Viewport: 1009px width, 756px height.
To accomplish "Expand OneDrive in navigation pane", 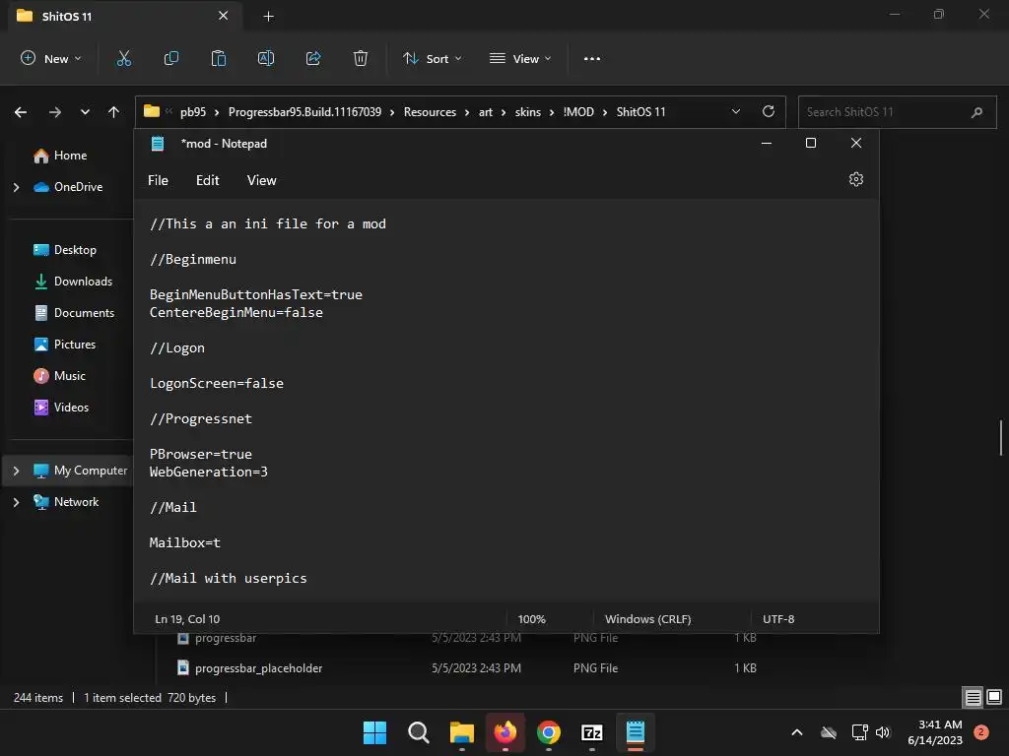I will coord(16,187).
